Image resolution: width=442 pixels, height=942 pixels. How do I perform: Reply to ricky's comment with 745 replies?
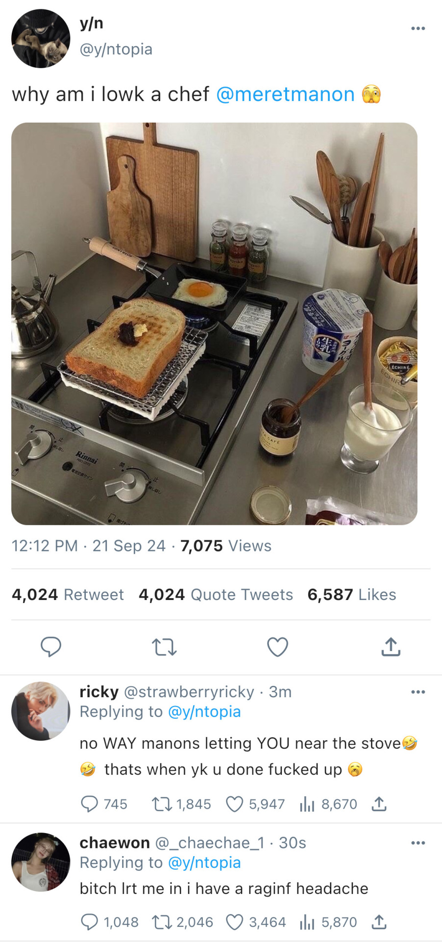103,804
